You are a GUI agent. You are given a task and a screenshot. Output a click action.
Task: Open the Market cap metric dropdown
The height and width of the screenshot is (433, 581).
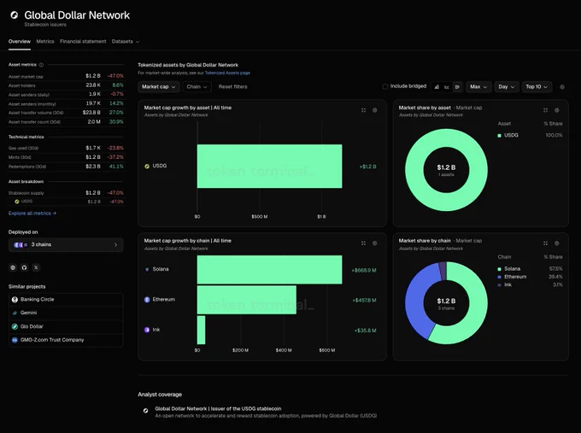tap(159, 86)
